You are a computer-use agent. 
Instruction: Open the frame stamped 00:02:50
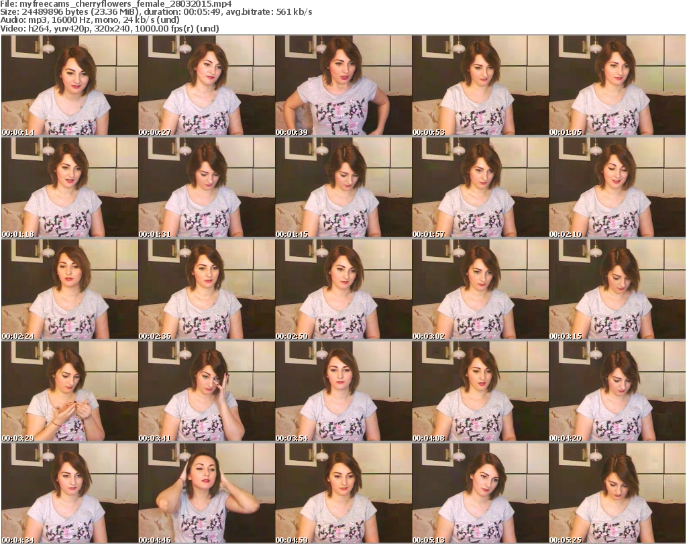[343, 290]
